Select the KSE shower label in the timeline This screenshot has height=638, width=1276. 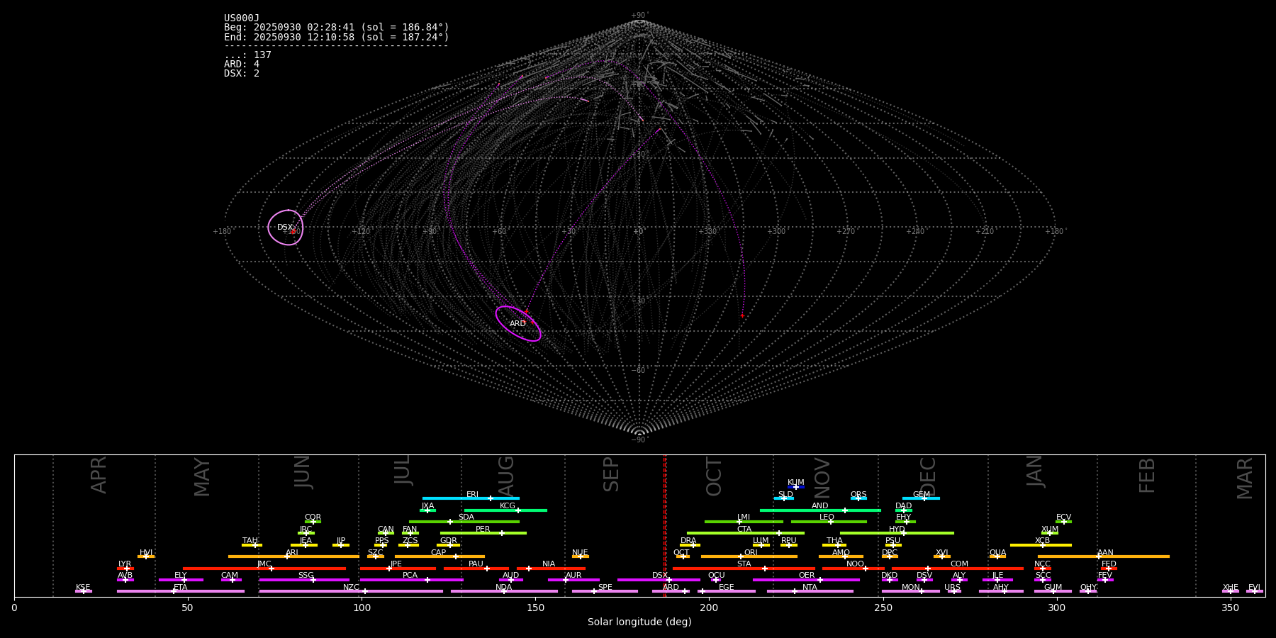coord(83,588)
